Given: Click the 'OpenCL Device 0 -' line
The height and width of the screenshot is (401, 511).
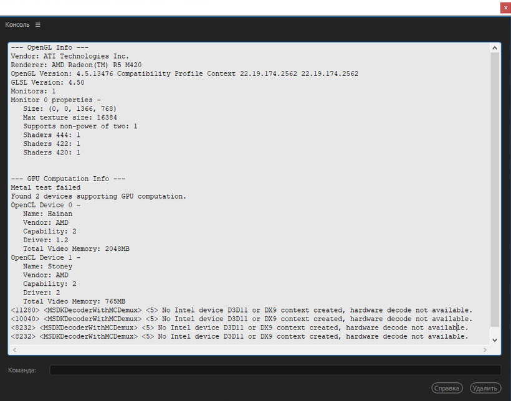Looking at the screenshot, I should pos(45,205).
